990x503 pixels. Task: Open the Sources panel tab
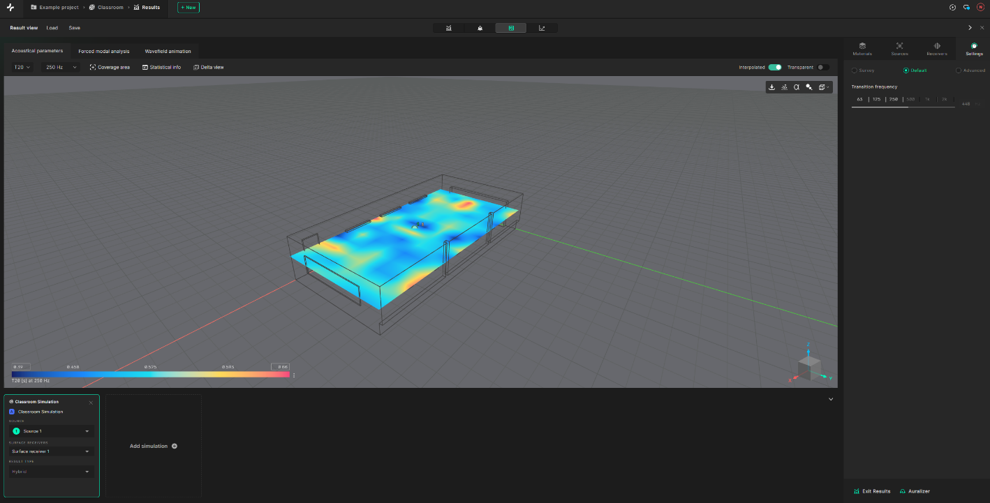pos(899,49)
